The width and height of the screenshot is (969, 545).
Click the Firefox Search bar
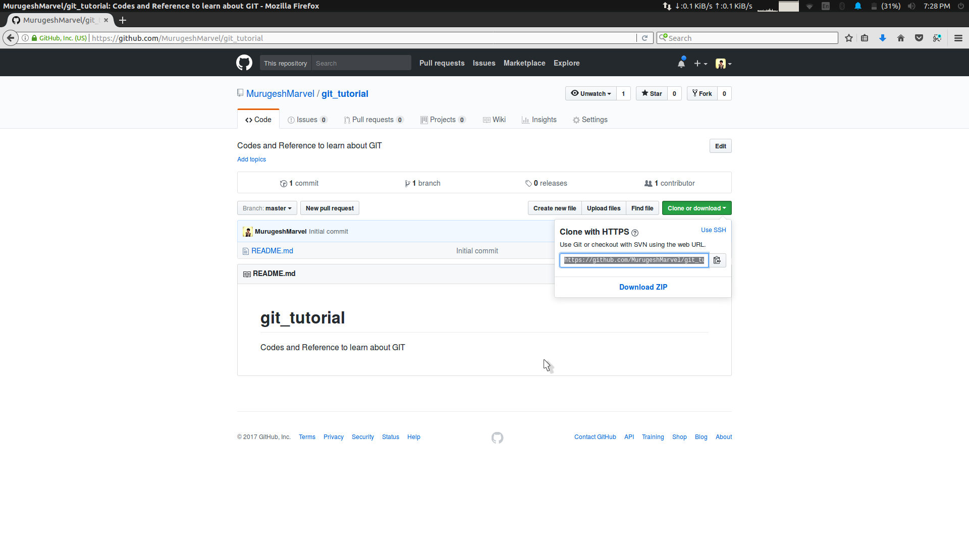tap(747, 38)
